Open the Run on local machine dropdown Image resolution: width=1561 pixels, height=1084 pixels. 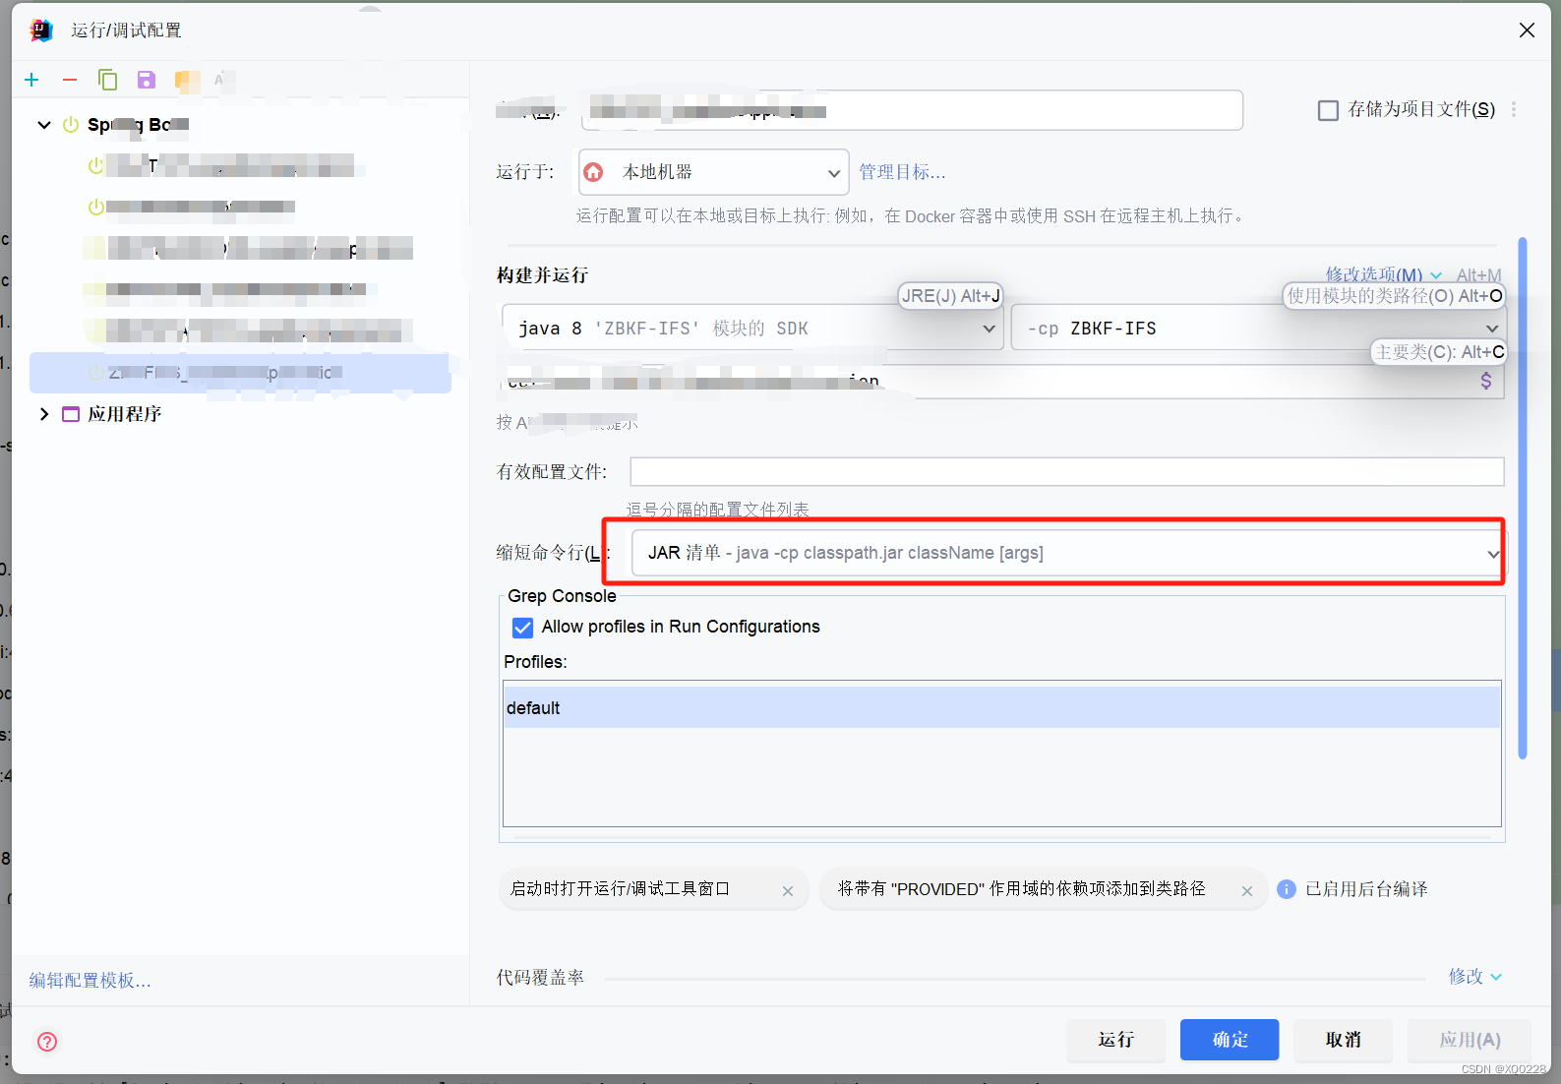(x=714, y=172)
